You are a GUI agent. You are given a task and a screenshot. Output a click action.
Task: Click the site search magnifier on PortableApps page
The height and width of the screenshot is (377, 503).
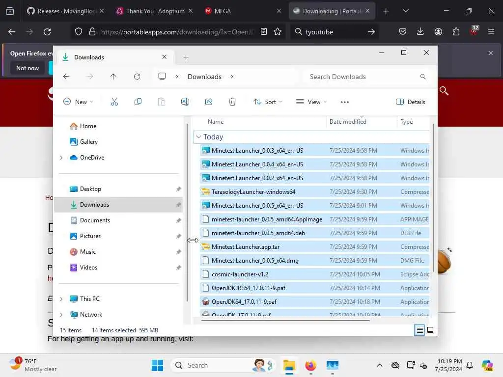point(444,91)
